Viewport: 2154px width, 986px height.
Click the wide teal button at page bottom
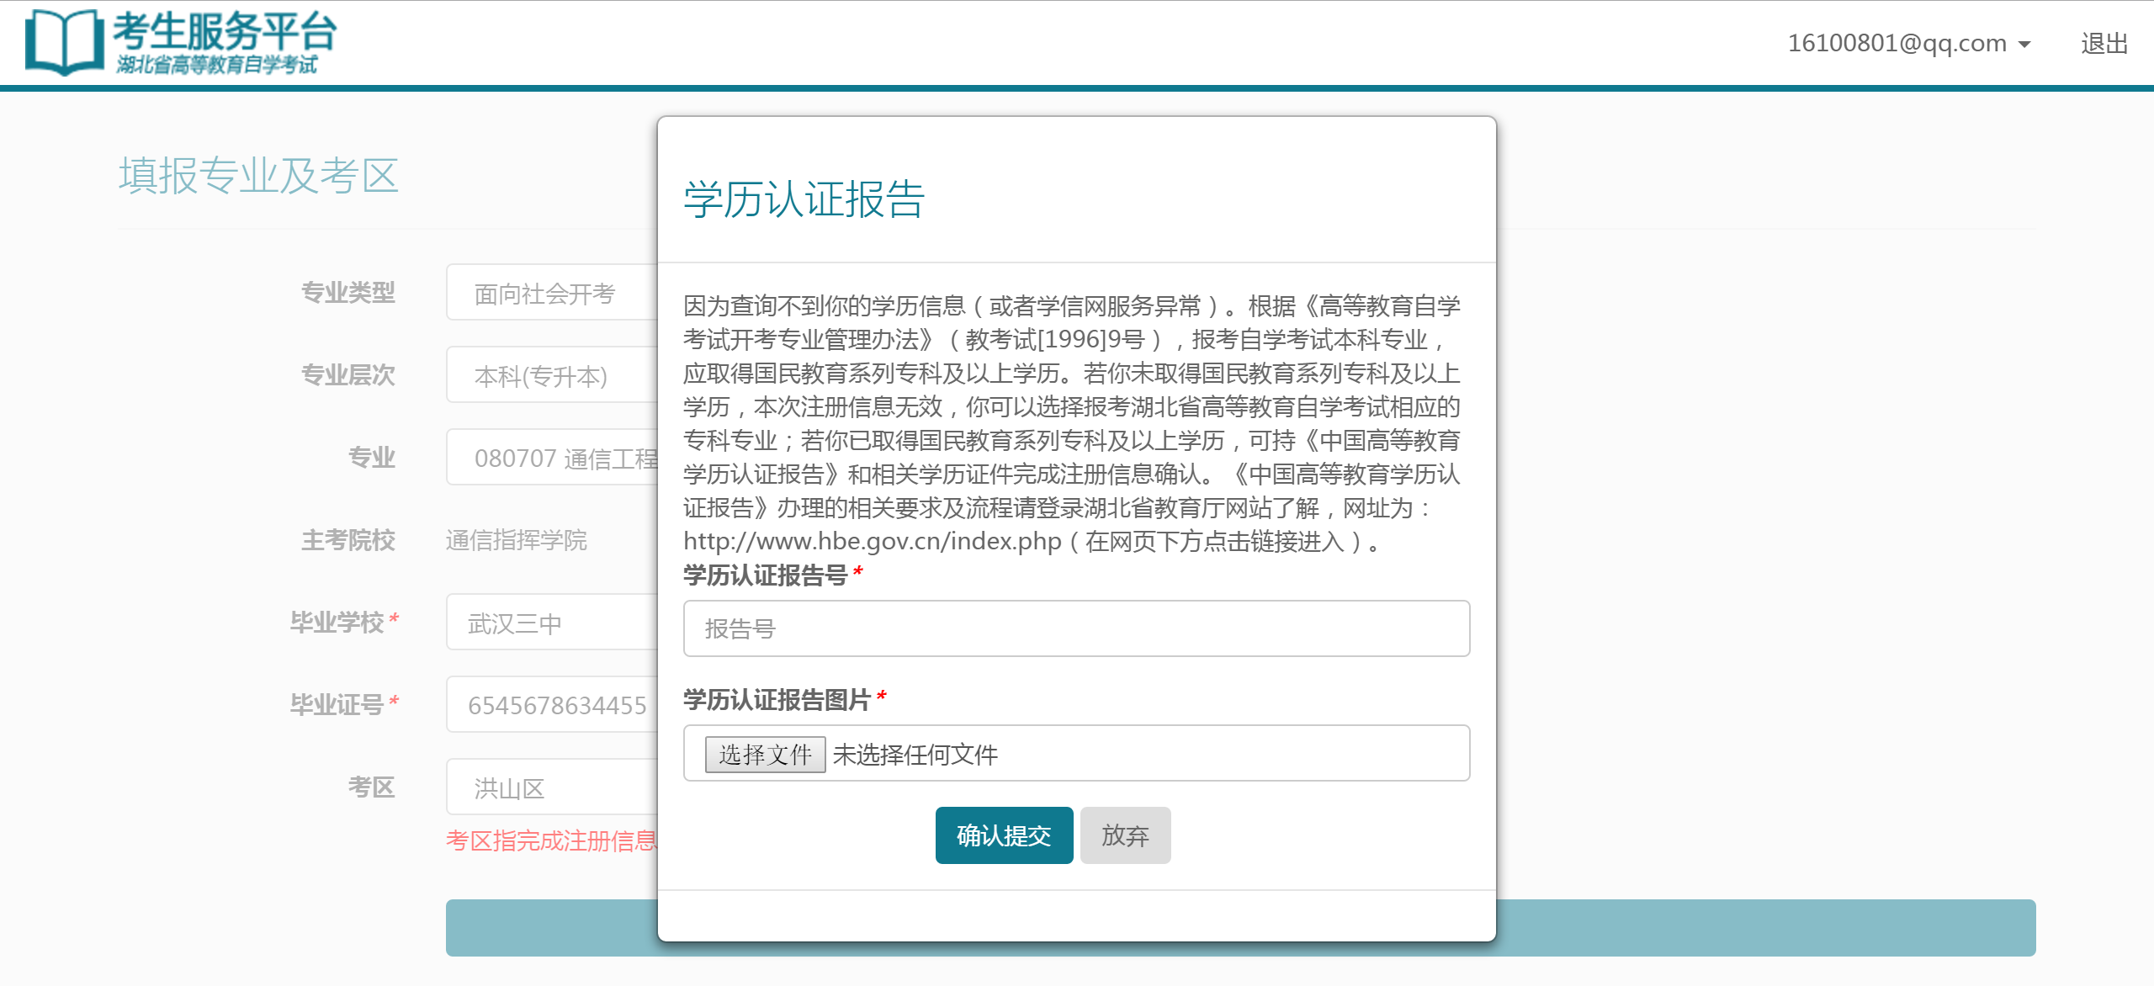point(1765,928)
